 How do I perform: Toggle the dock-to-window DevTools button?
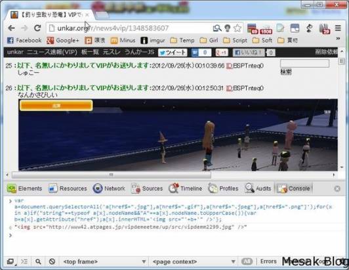tap(10, 261)
